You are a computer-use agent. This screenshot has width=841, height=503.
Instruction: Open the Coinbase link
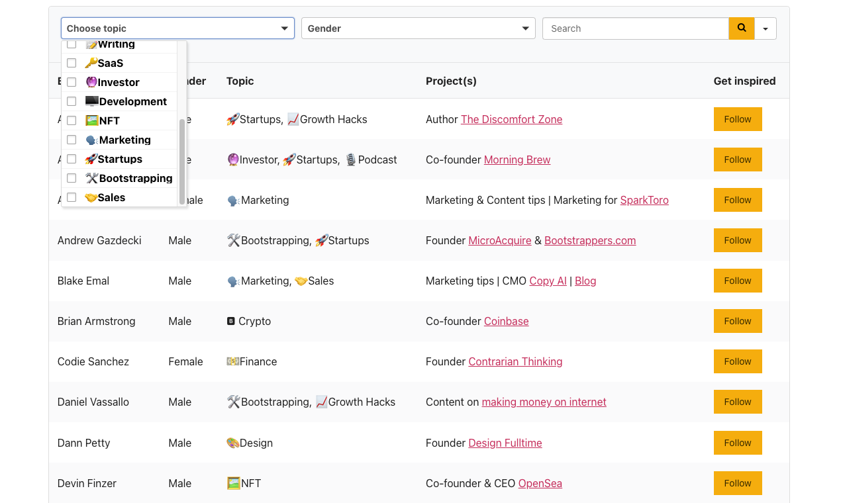tap(507, 321)
